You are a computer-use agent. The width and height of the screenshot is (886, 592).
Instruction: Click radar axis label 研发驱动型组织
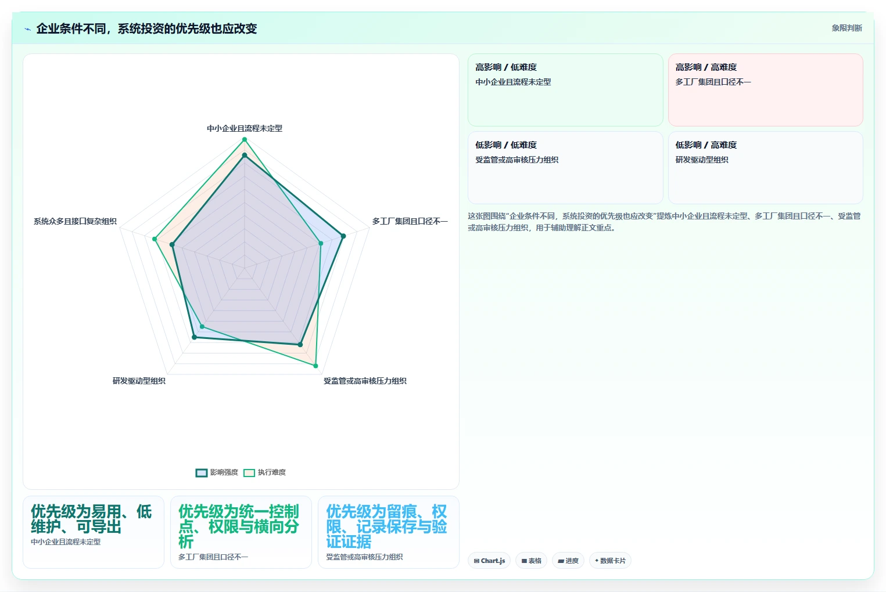139,381
